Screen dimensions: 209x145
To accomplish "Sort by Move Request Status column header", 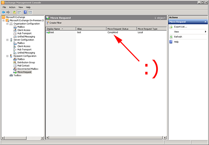I will click(x=122, y=29).
